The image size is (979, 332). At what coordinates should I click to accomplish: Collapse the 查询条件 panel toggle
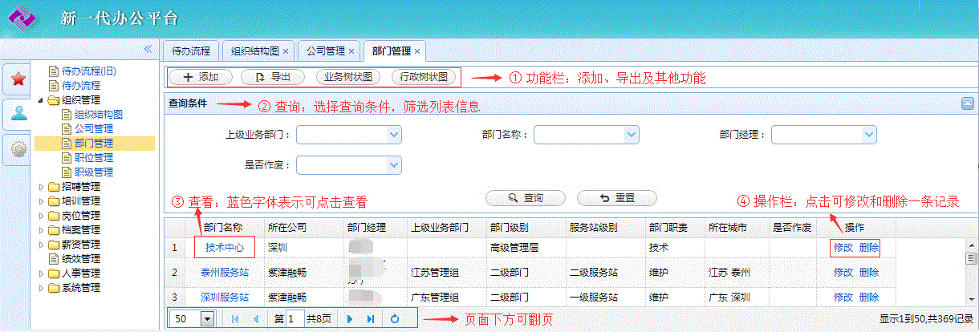tap(967, 103)
